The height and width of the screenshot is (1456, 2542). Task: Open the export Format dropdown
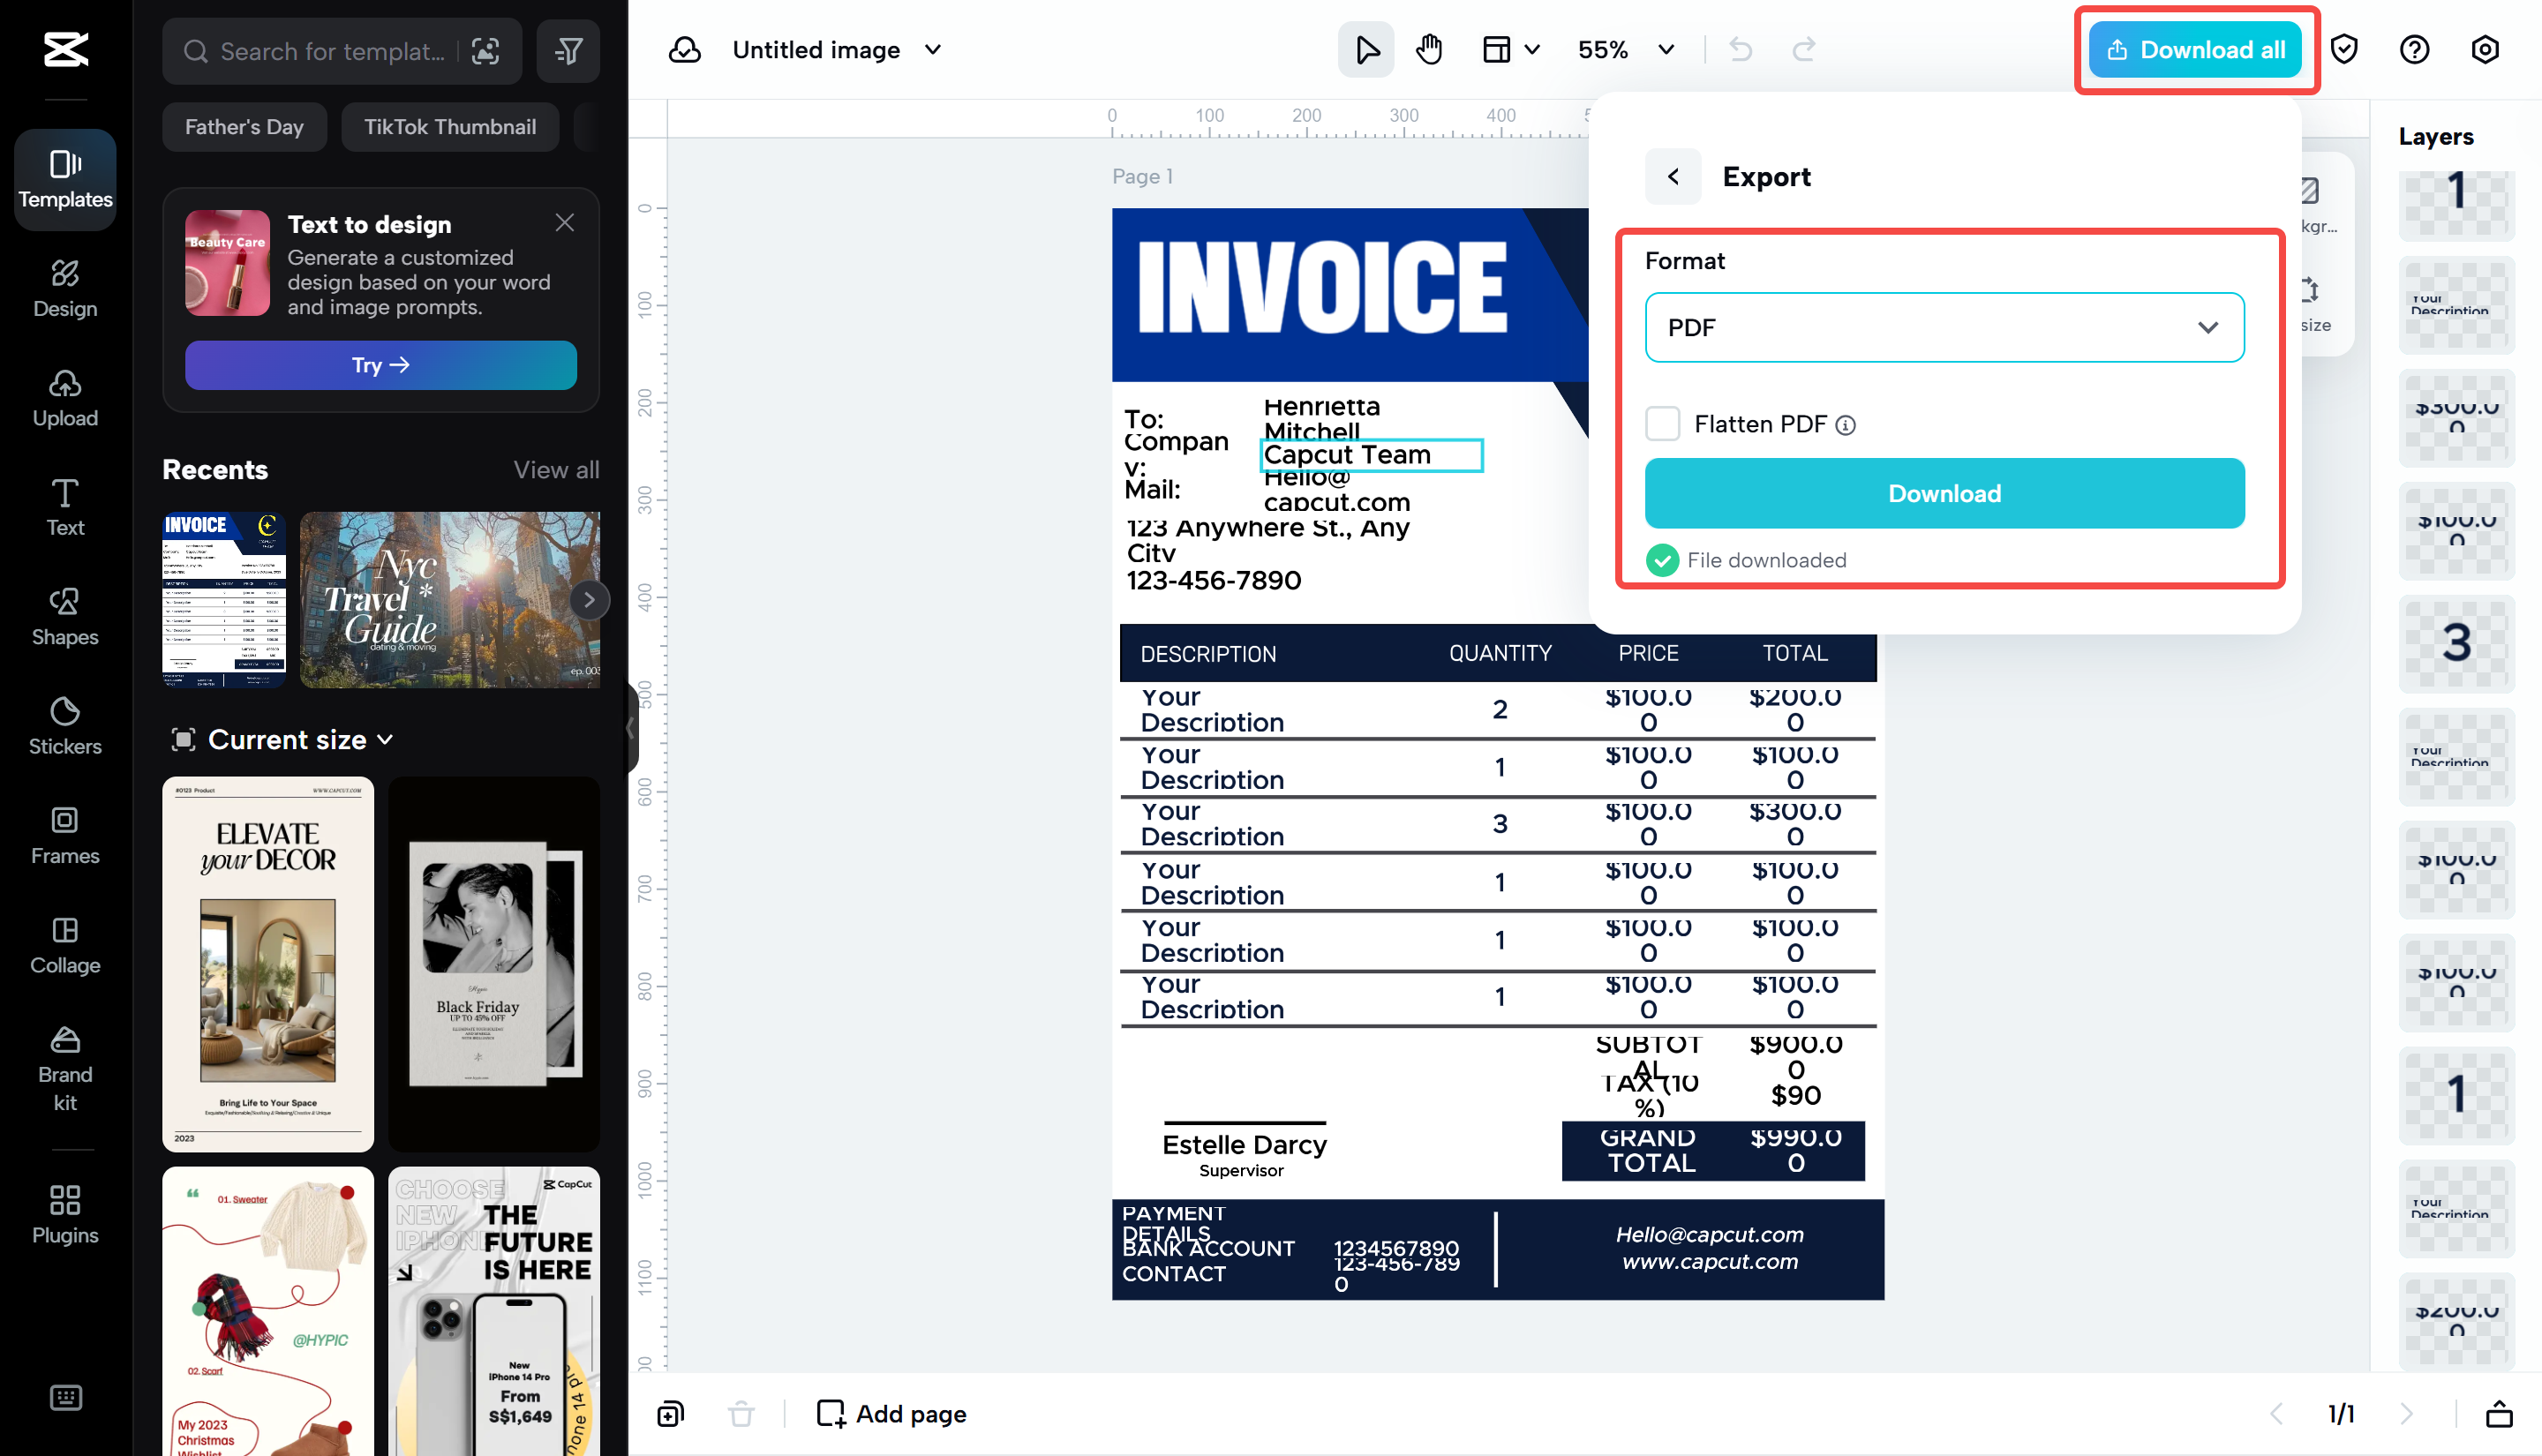click(1944, 327)
